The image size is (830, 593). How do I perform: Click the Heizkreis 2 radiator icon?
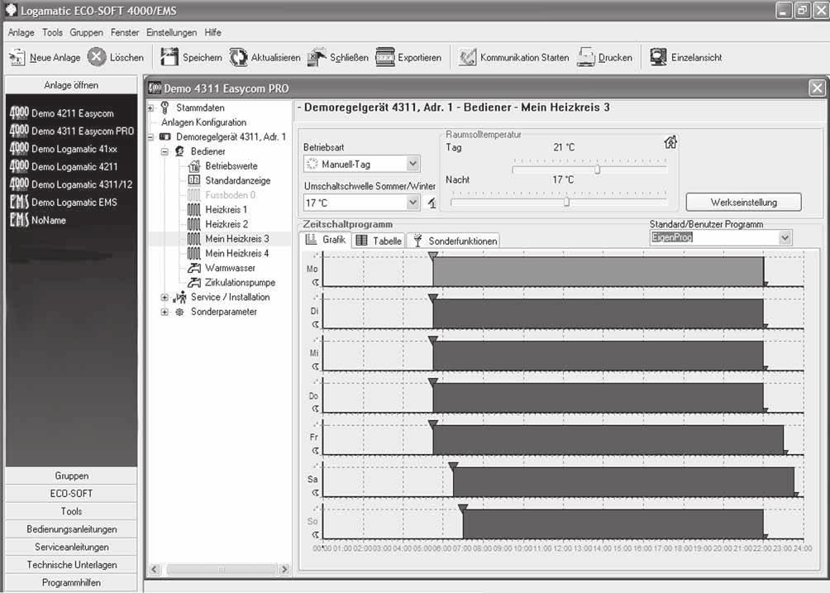[193, 224]
